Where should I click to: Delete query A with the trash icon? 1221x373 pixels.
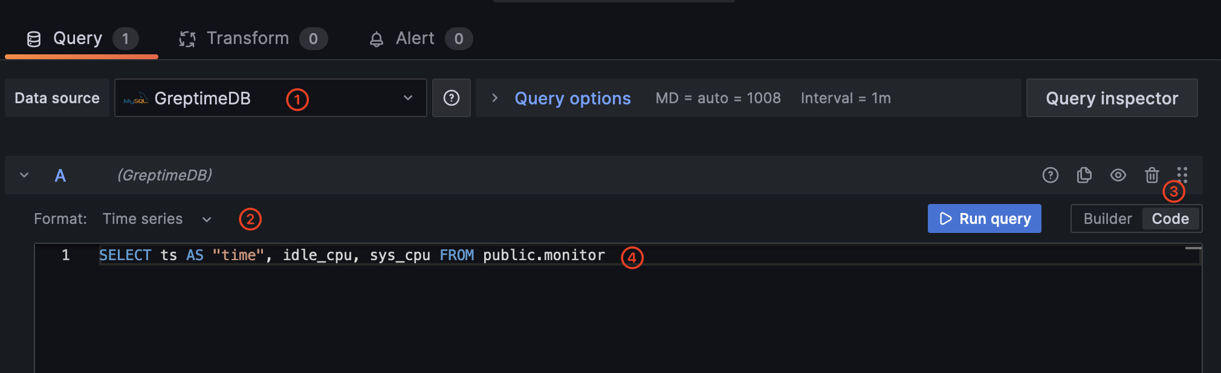pyautogui.click(x=1151, y=175)
